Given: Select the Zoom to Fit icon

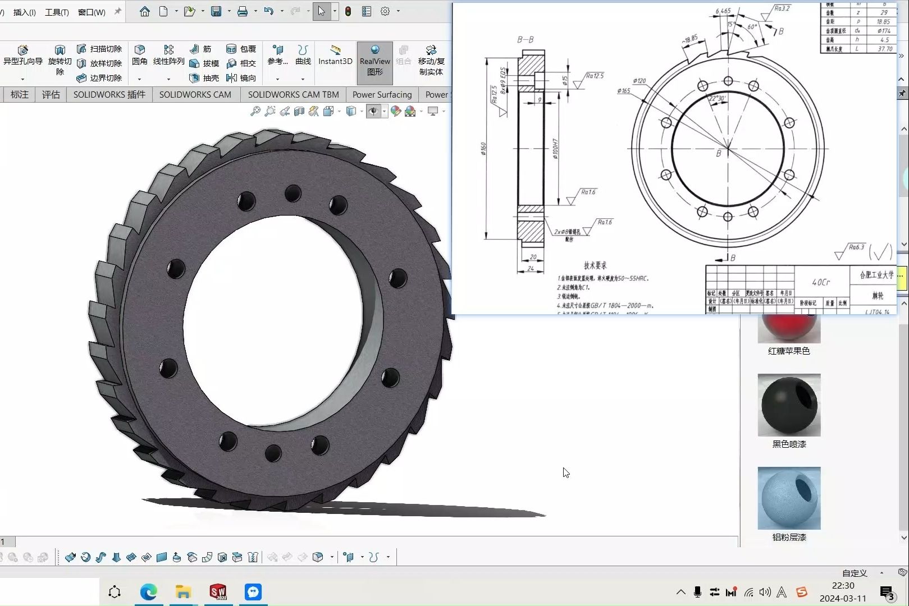Looking at the screenshot, I should point(257,111).
